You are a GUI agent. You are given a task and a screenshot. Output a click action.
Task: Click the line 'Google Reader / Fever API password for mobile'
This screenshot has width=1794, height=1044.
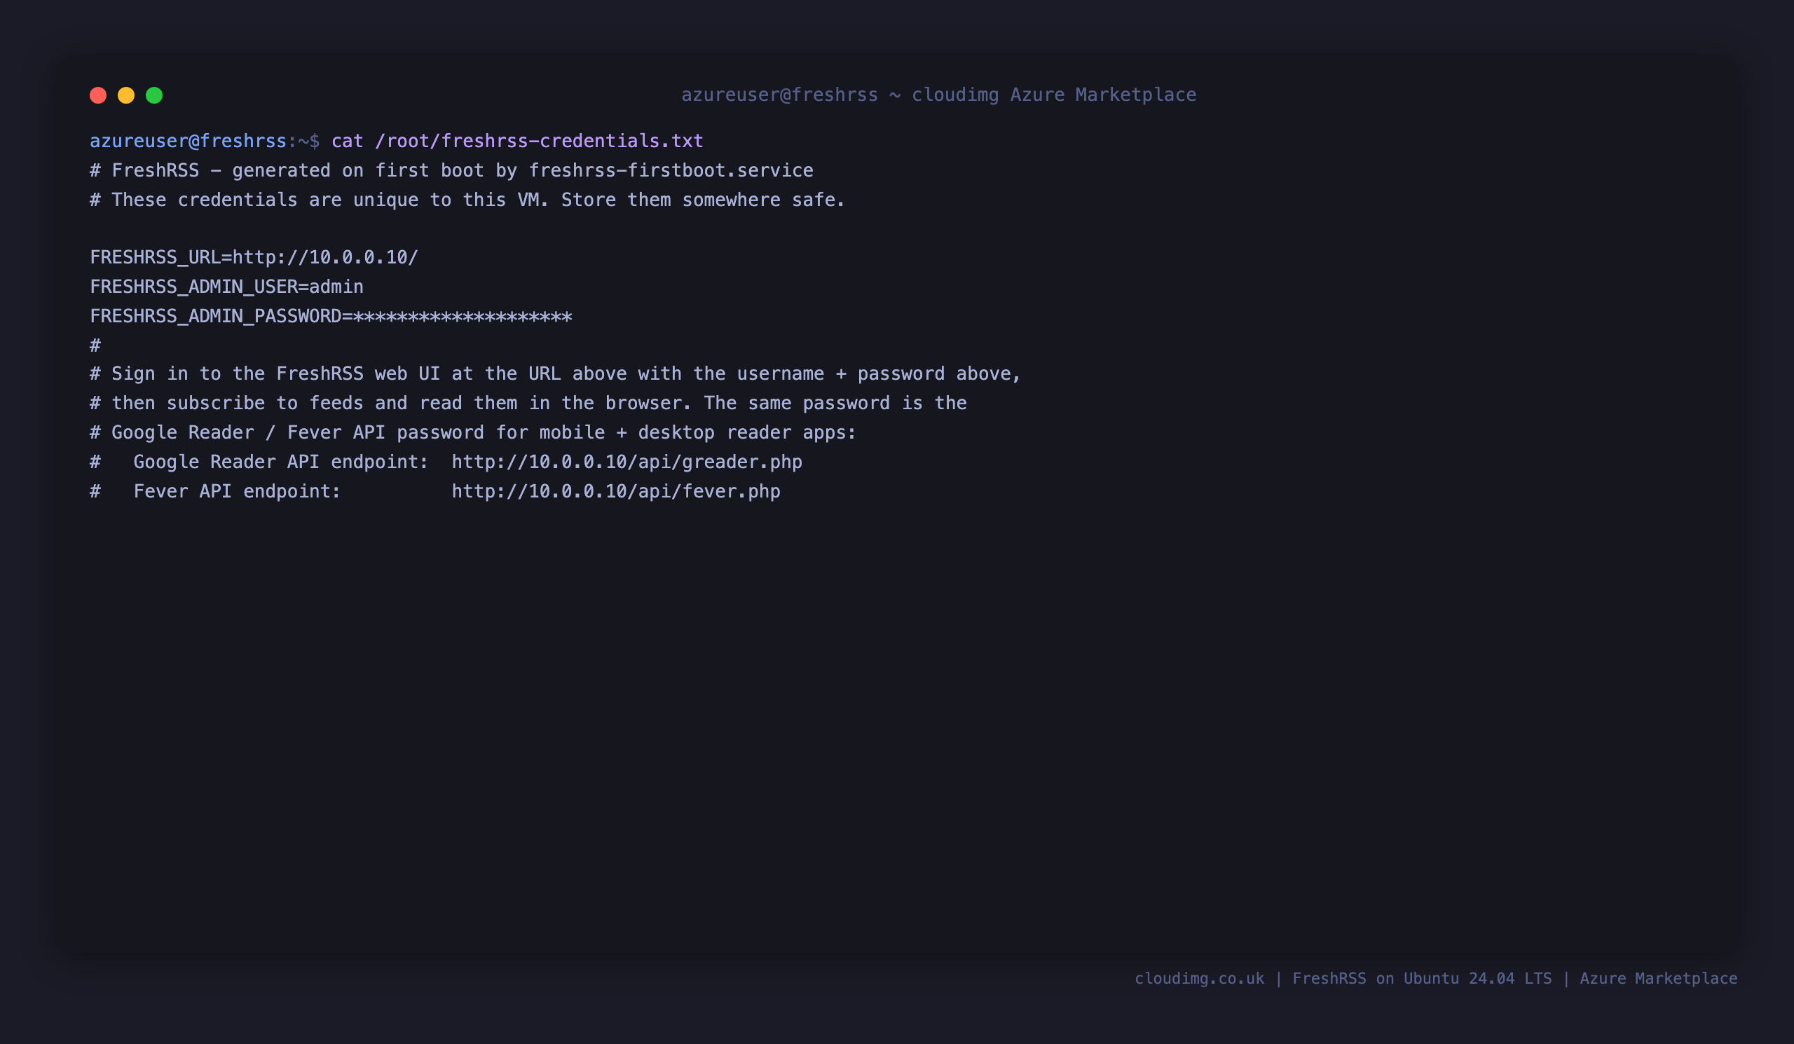[473, 433]
